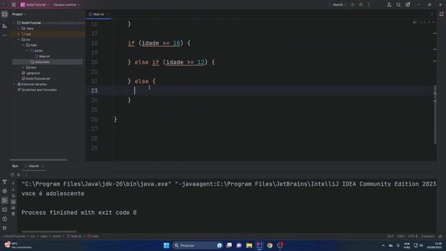446x251 pixels.
Task: Open the Services tool window
Action: click(5, 191)
